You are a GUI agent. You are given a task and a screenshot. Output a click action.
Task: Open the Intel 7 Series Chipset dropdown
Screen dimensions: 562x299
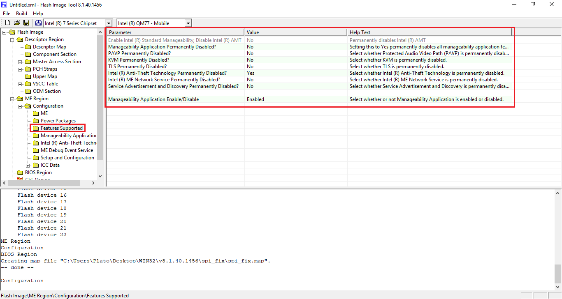click(109, 23)
